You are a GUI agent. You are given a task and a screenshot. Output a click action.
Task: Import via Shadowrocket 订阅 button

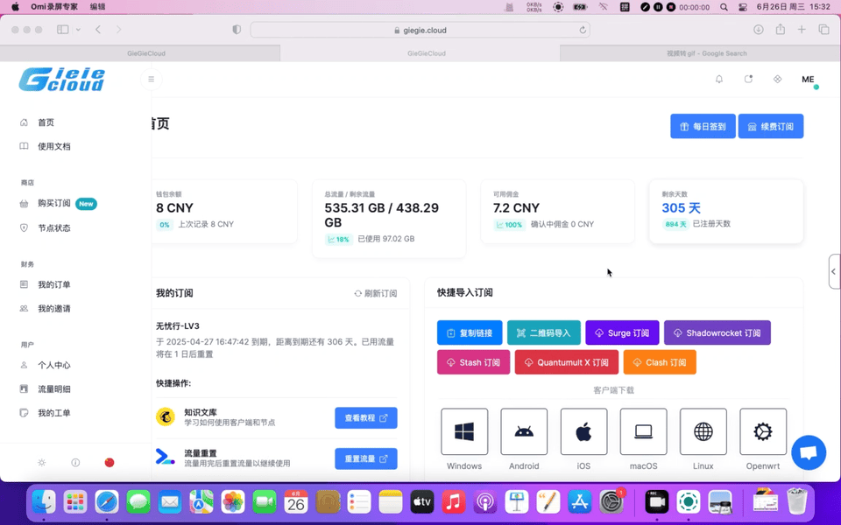[717, 332]
